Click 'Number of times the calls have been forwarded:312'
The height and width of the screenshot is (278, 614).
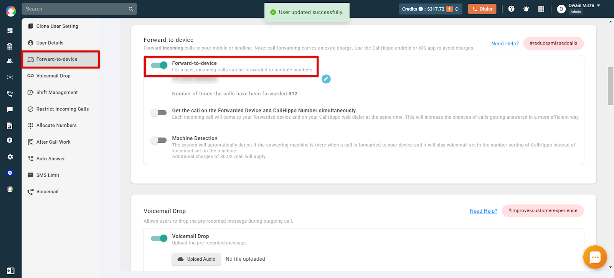(x=234, y=94)
